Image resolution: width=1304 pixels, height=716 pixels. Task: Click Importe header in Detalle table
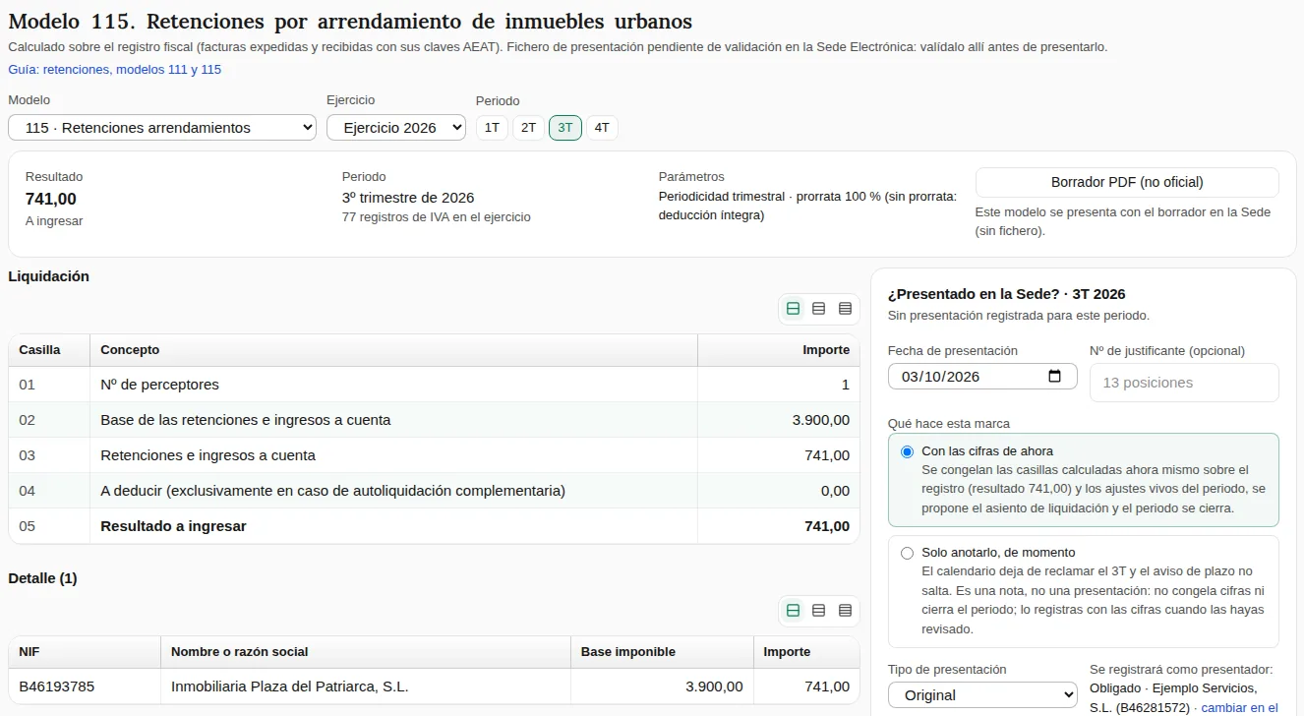pos(806,652)
